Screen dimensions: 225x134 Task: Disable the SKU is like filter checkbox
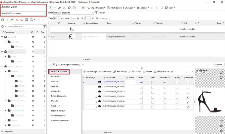pos(53,65)
